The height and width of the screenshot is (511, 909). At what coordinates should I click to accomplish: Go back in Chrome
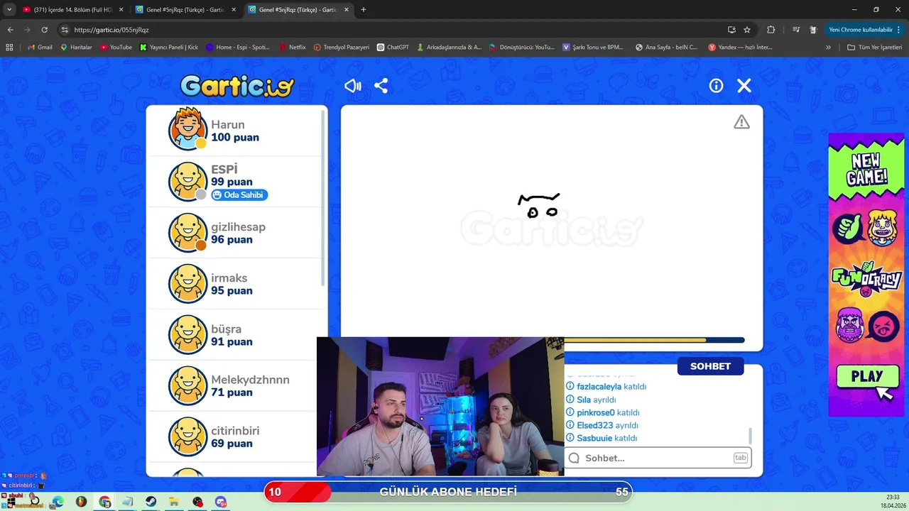click(x=10, y=30)
